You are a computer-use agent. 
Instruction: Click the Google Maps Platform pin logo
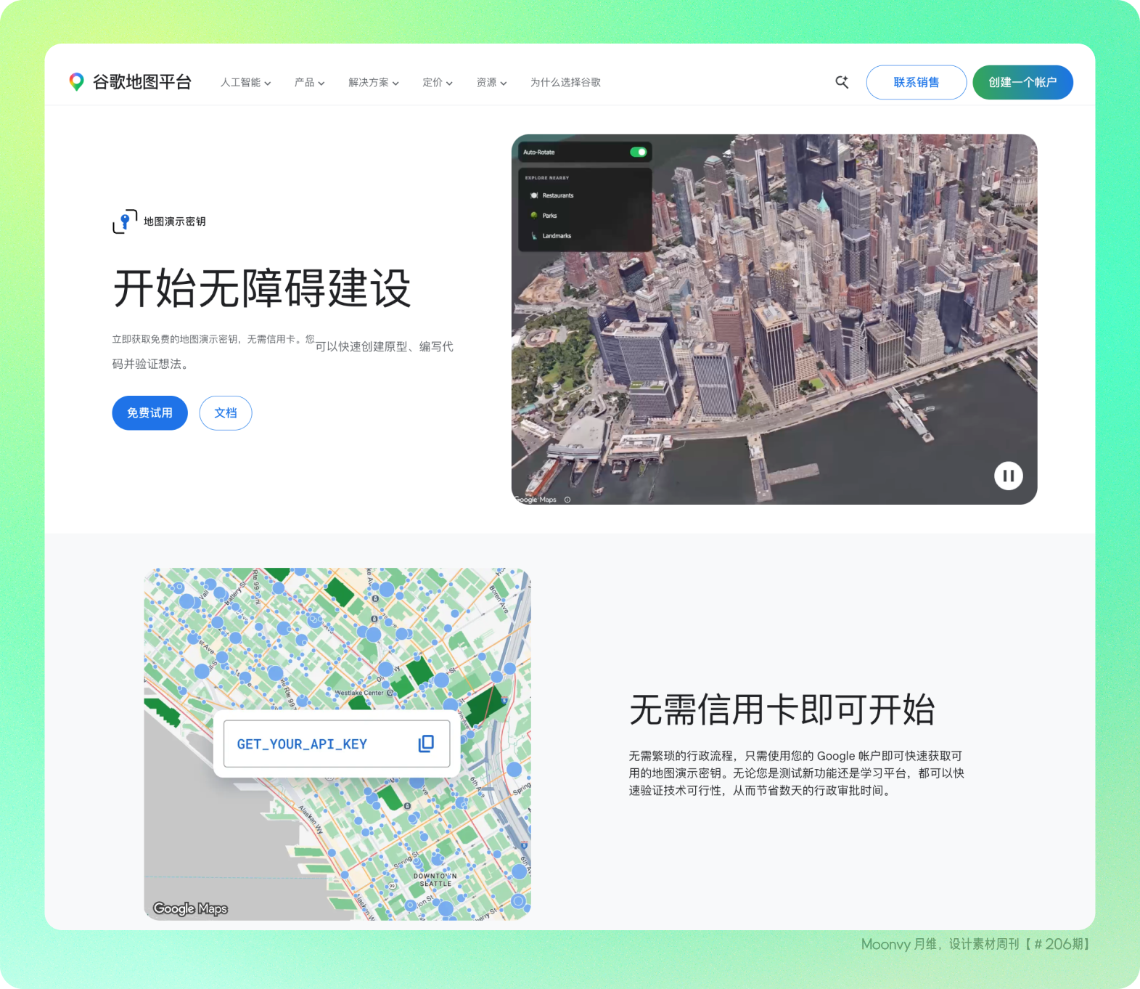[76, 82]
